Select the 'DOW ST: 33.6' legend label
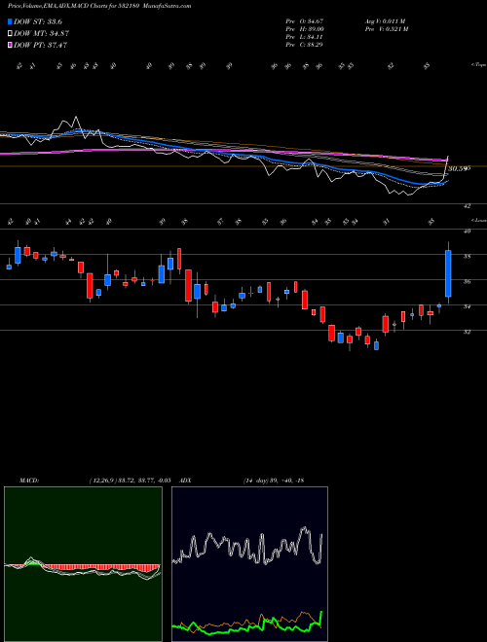The height and width of the screenshot is (642, 487). pos(38,21)
